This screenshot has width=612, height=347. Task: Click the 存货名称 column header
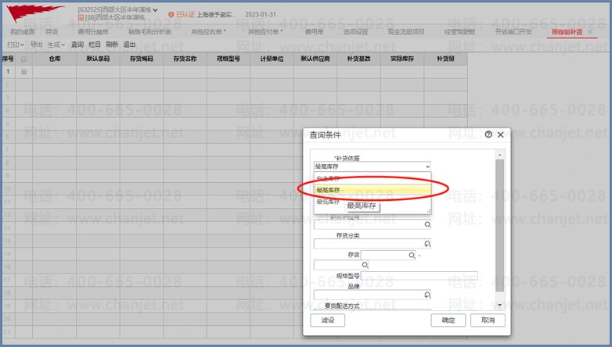pyautogui.click(x=185, y=59)
